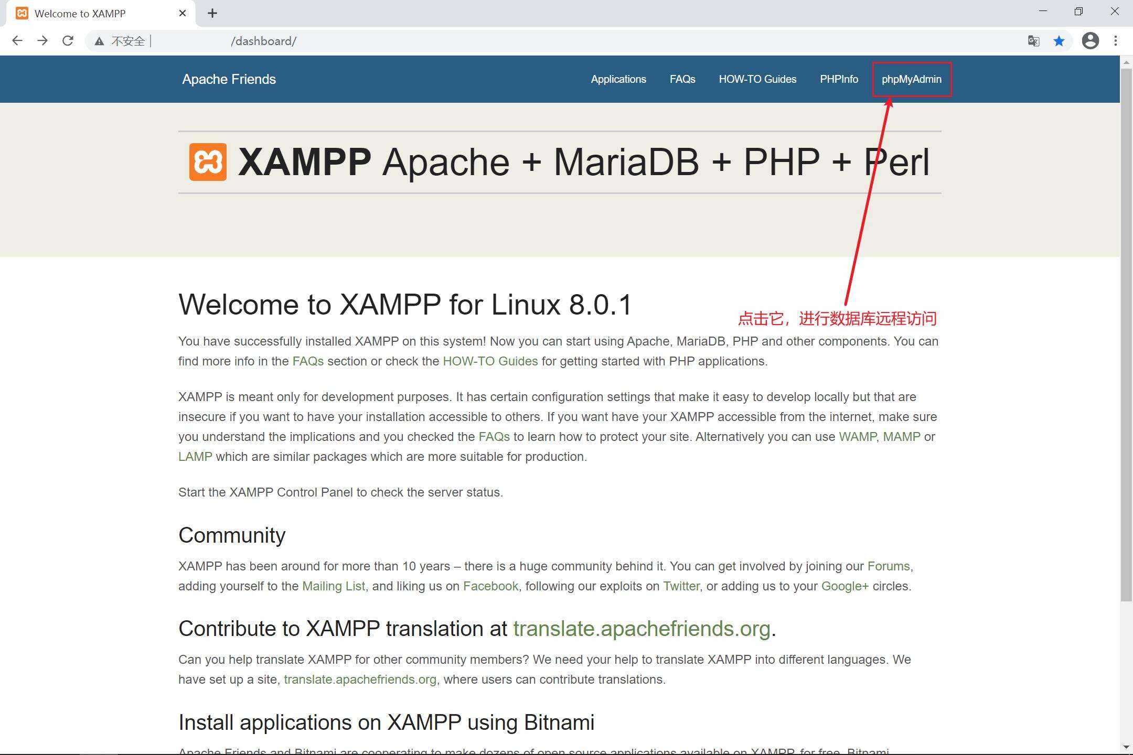1133x755 pixels.
Task: Open the LAMP link
Action: point(195,457)
